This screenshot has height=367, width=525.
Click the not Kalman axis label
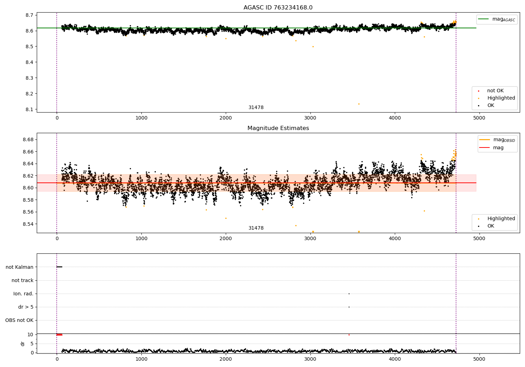[20, 267]
